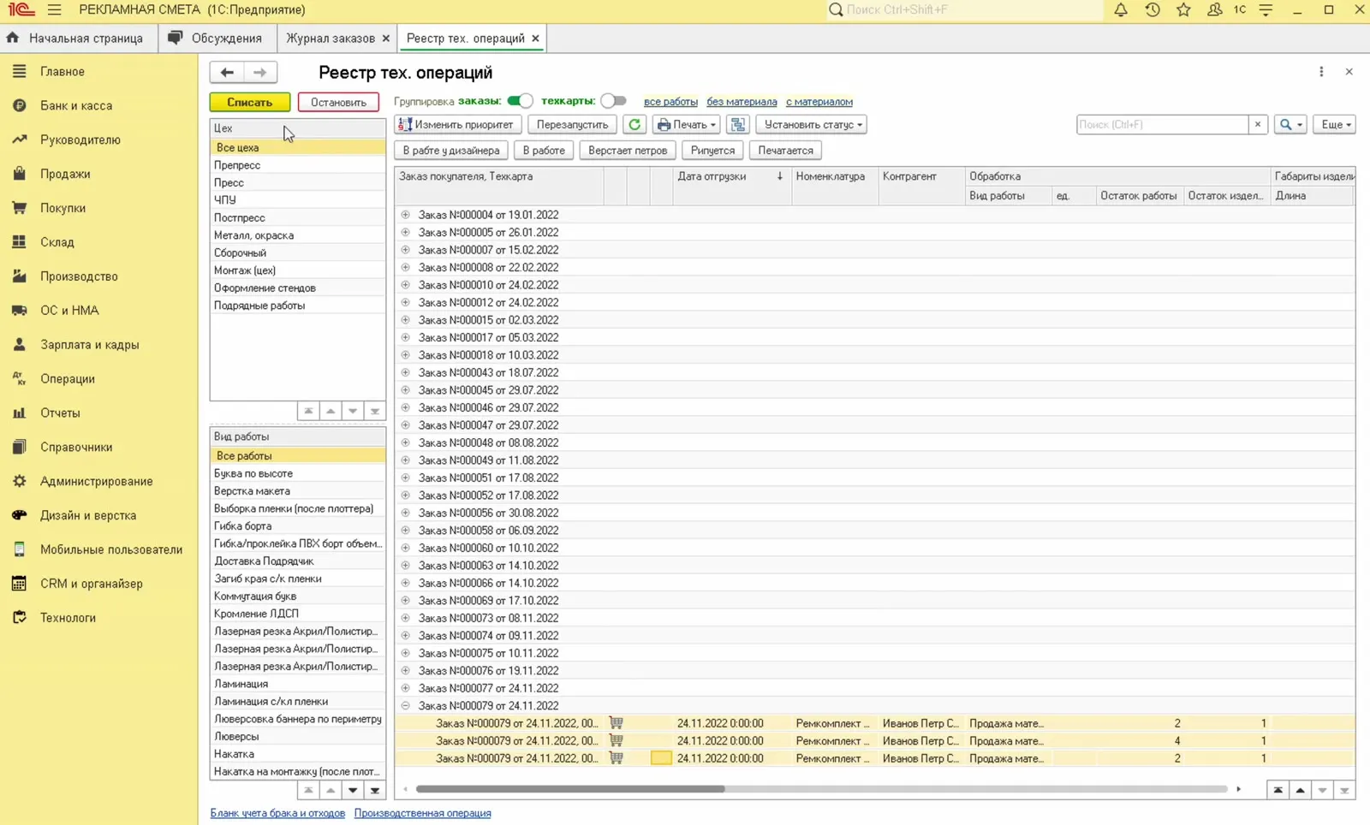Move Цех list selection to top
Viewport: 1370px width, 825px height.
pyautogui.click(x=308, y=412)
